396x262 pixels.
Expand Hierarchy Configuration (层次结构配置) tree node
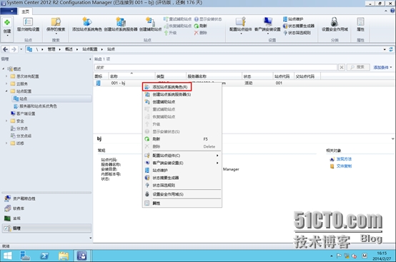click(x=6, y=76)
